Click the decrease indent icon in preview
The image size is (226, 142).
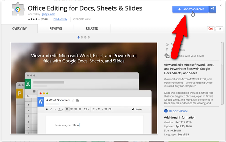click(x=106, y=109)
